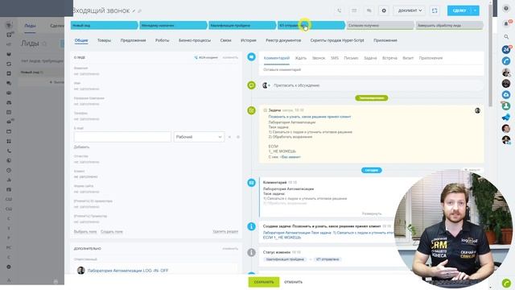Viewport: 515px width, 290px height.
Task: Select the second stage Менеджер назначен
Action: [x=173, y=25]
